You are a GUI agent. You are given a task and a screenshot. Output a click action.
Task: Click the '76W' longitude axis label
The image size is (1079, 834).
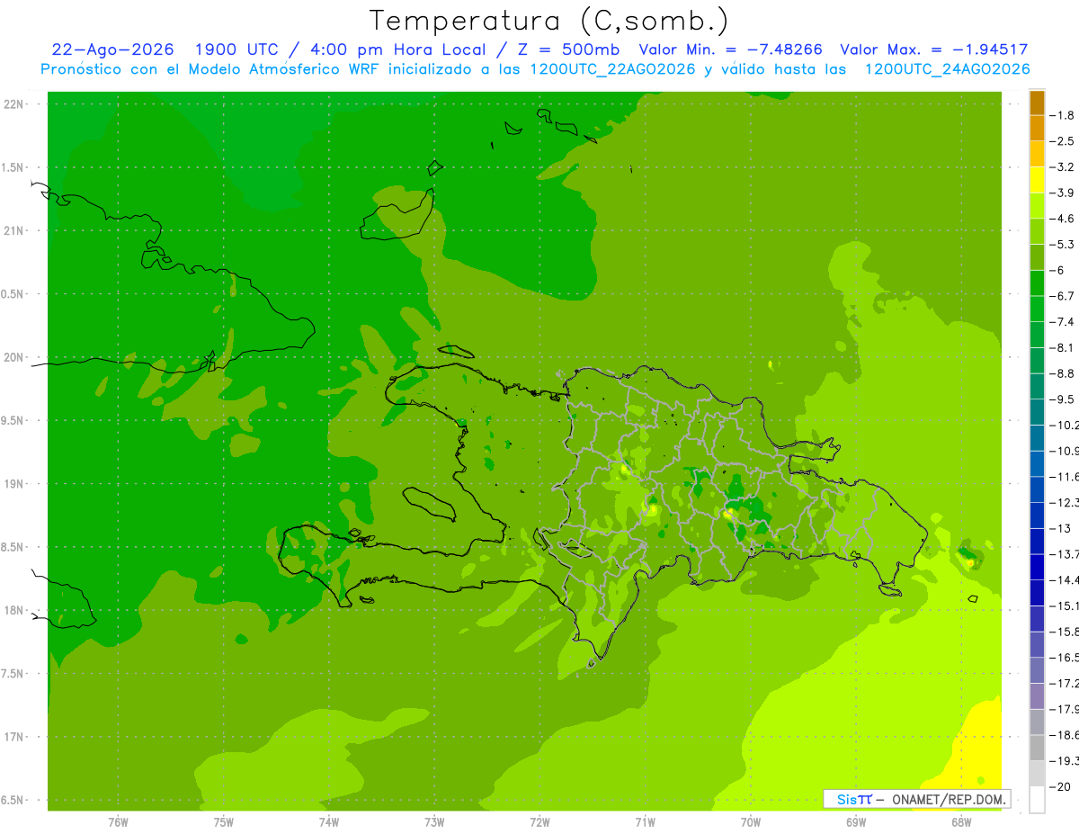pos(119,821)
